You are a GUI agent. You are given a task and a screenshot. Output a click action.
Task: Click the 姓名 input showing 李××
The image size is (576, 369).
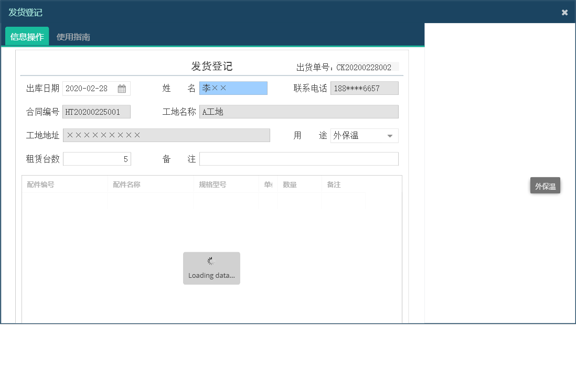[233, 88]
